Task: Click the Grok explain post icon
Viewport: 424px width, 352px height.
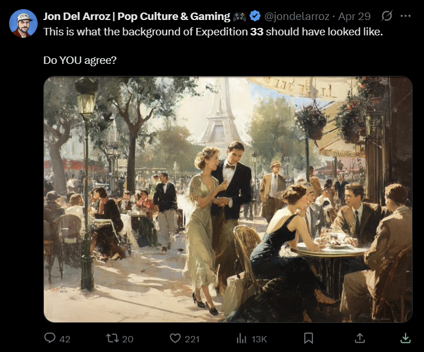Action: tap(387, 16)
